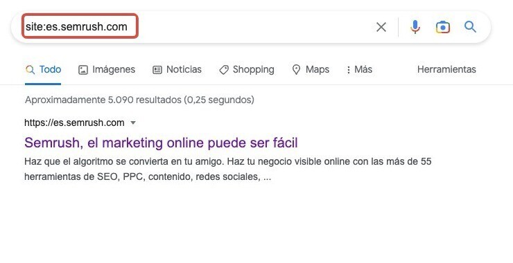Viewport: 513px width, 263px height.
Task: Switch to the Imágenes tab
Action: (107, 70)
